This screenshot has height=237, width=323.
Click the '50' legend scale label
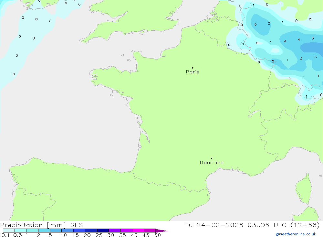[158, 235]
